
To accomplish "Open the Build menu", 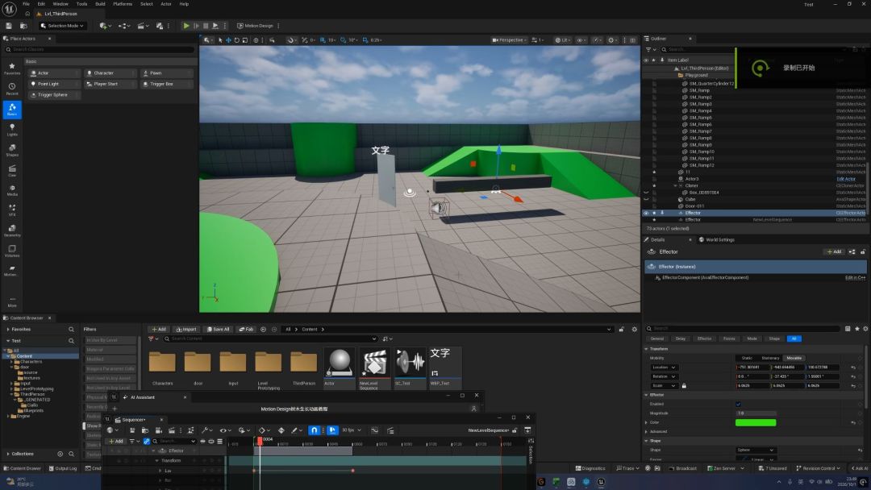I will click(x=100, y=4).
